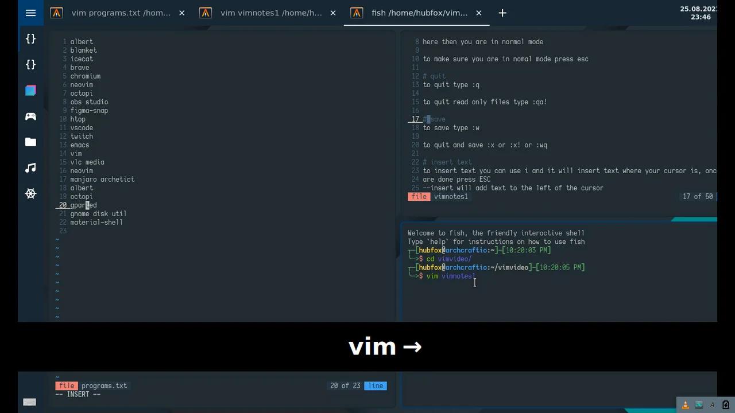Image resolution: width=735 pixels, height=413 pixels.
Task: Open the hamburger menu in the top left
Action: 30,13
